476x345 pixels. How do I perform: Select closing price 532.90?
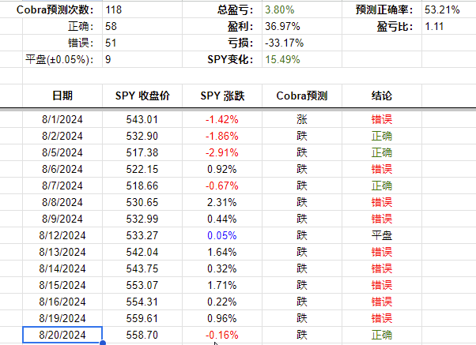point(142,136)
